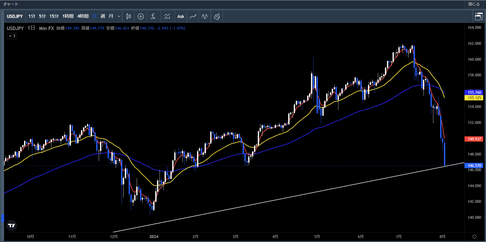Click the blue side panel expand handle

pyautogui.click(x=3, y=218)
